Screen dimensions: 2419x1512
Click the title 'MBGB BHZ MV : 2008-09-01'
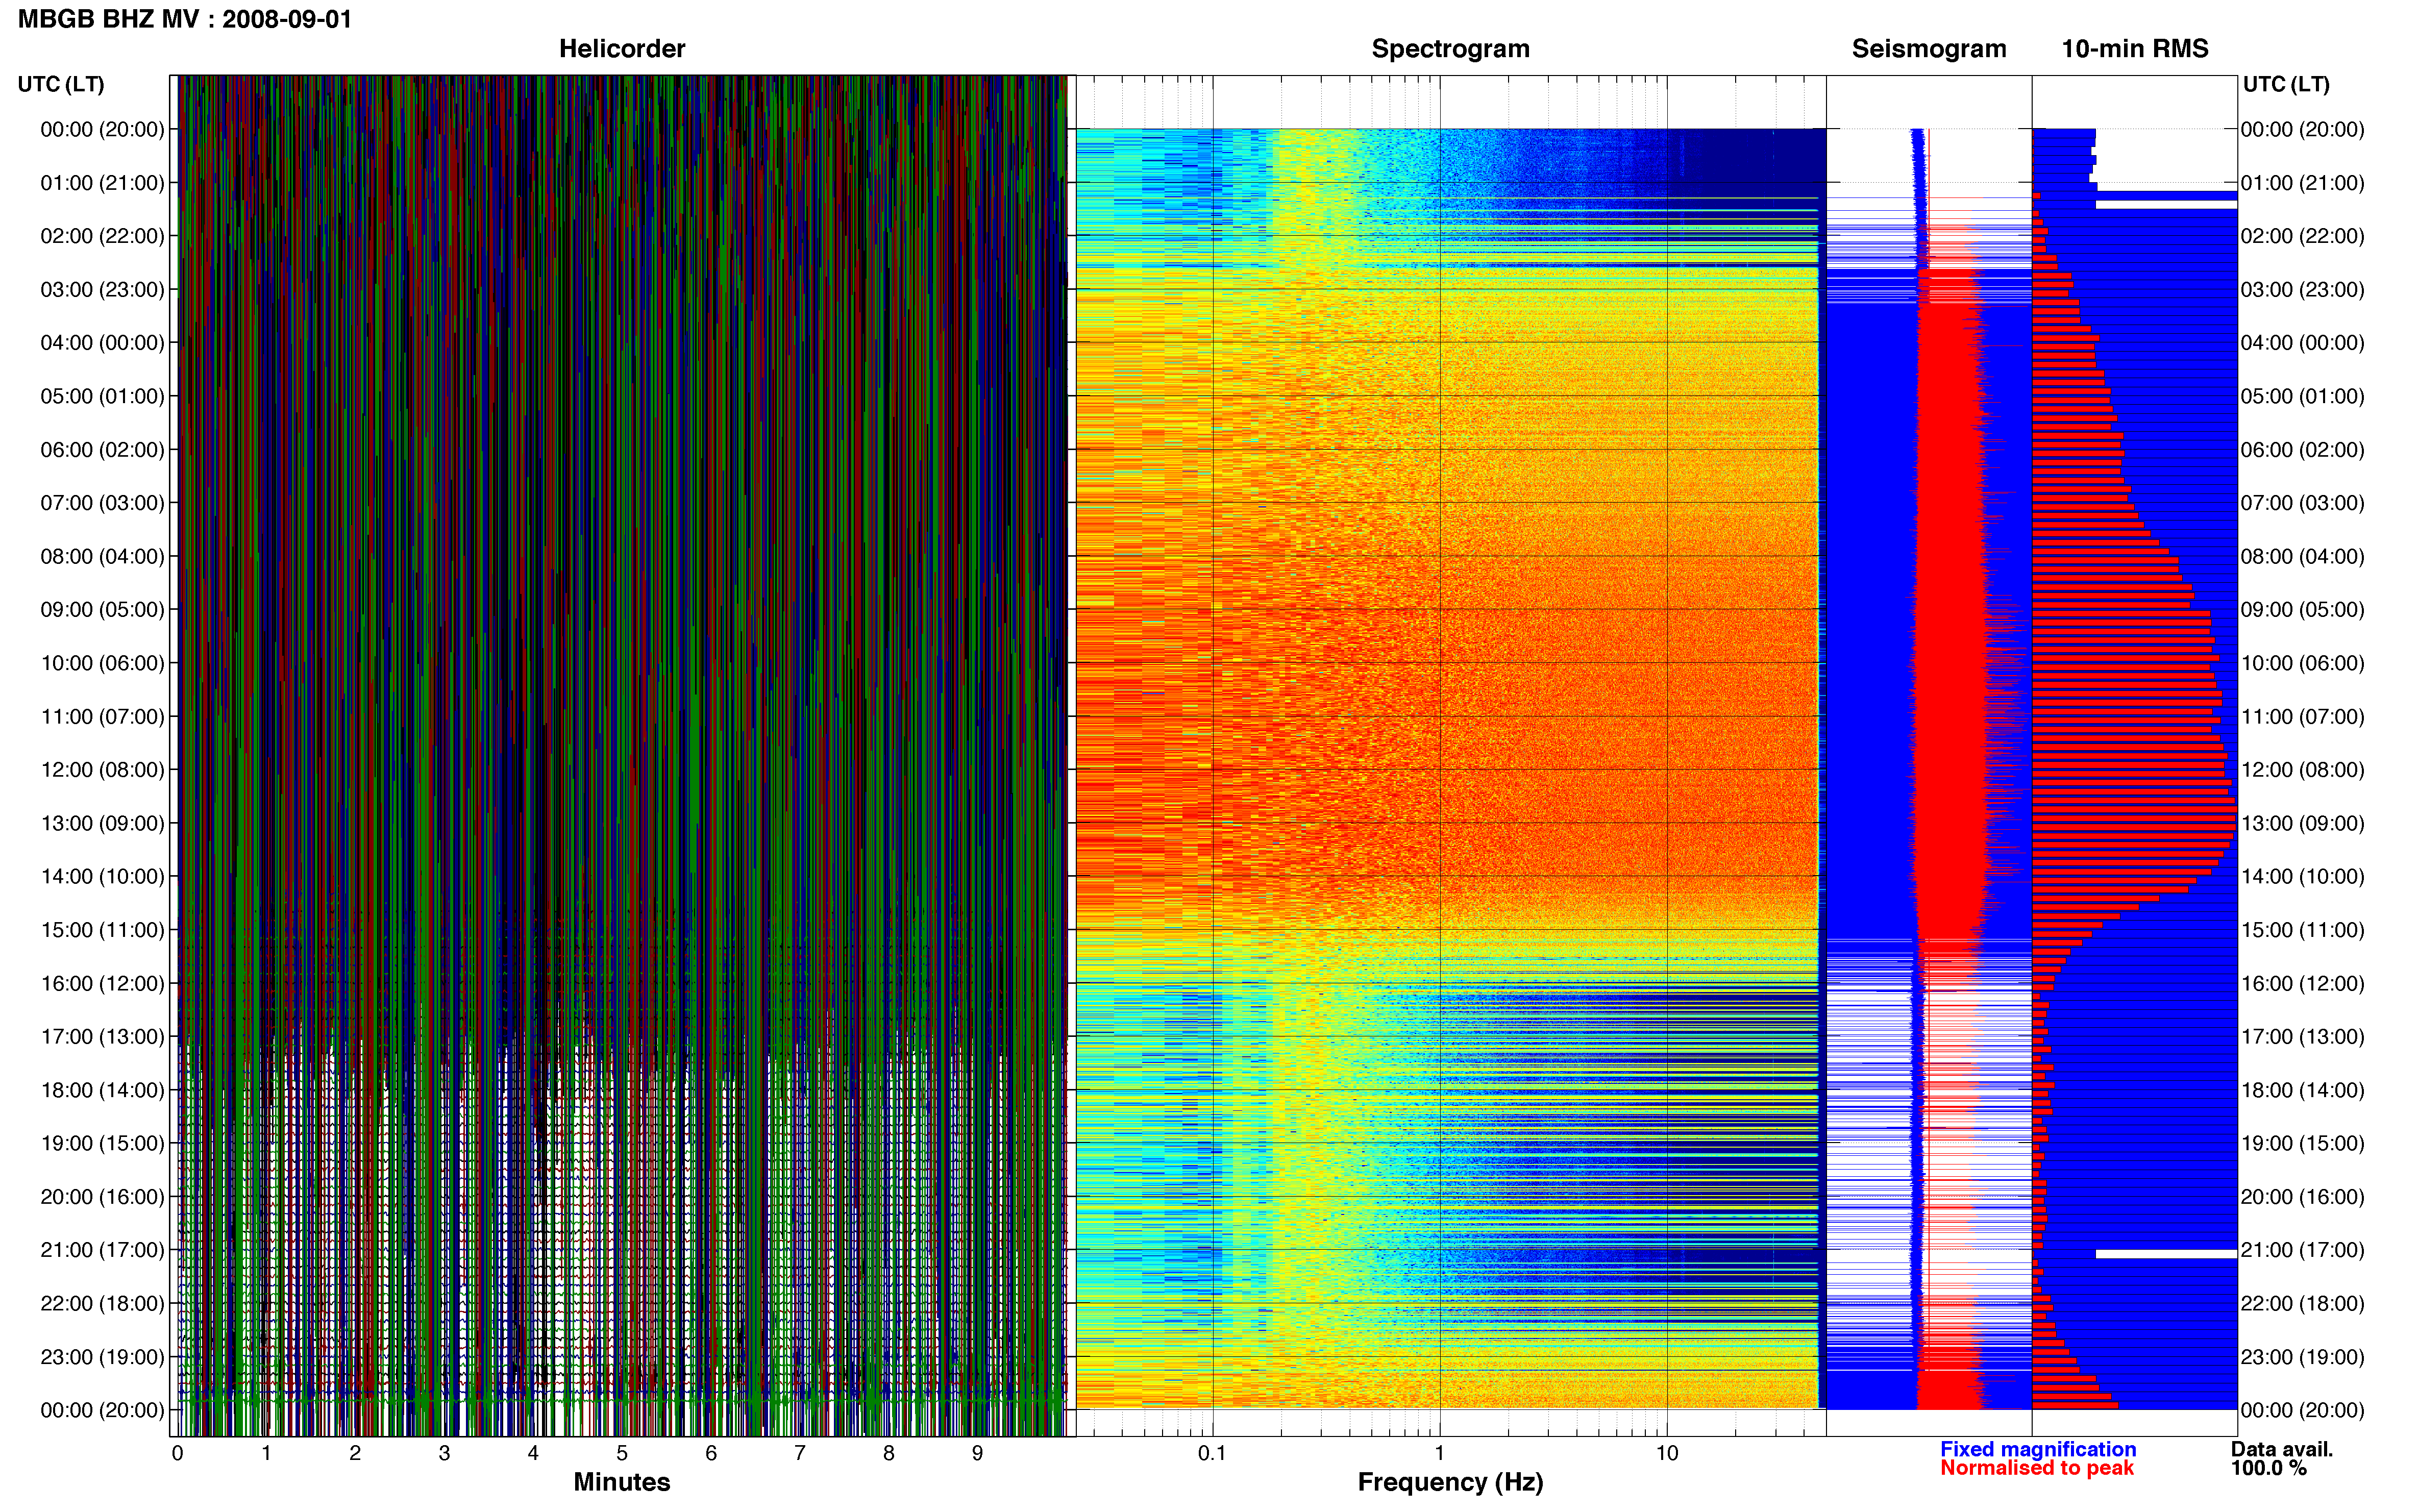point(185,19)
